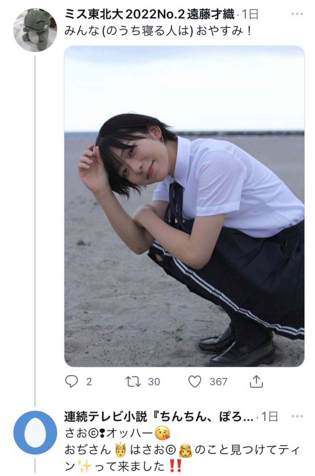Open three-dot menu on first tweet

[297, 14]
